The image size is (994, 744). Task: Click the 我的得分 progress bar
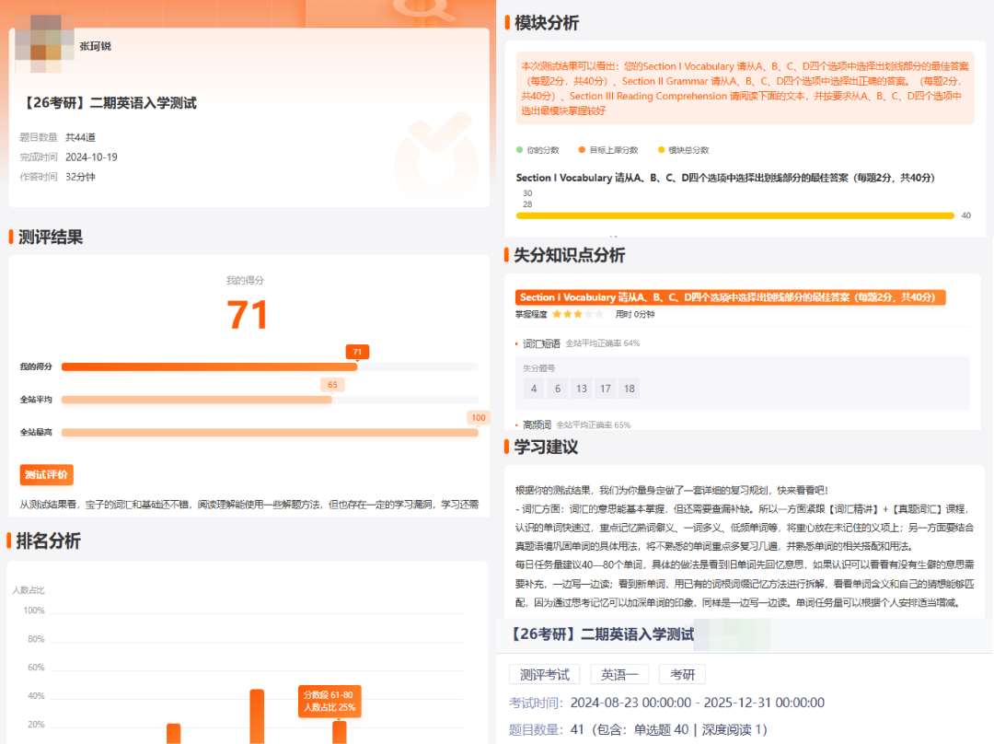point(270,366)
